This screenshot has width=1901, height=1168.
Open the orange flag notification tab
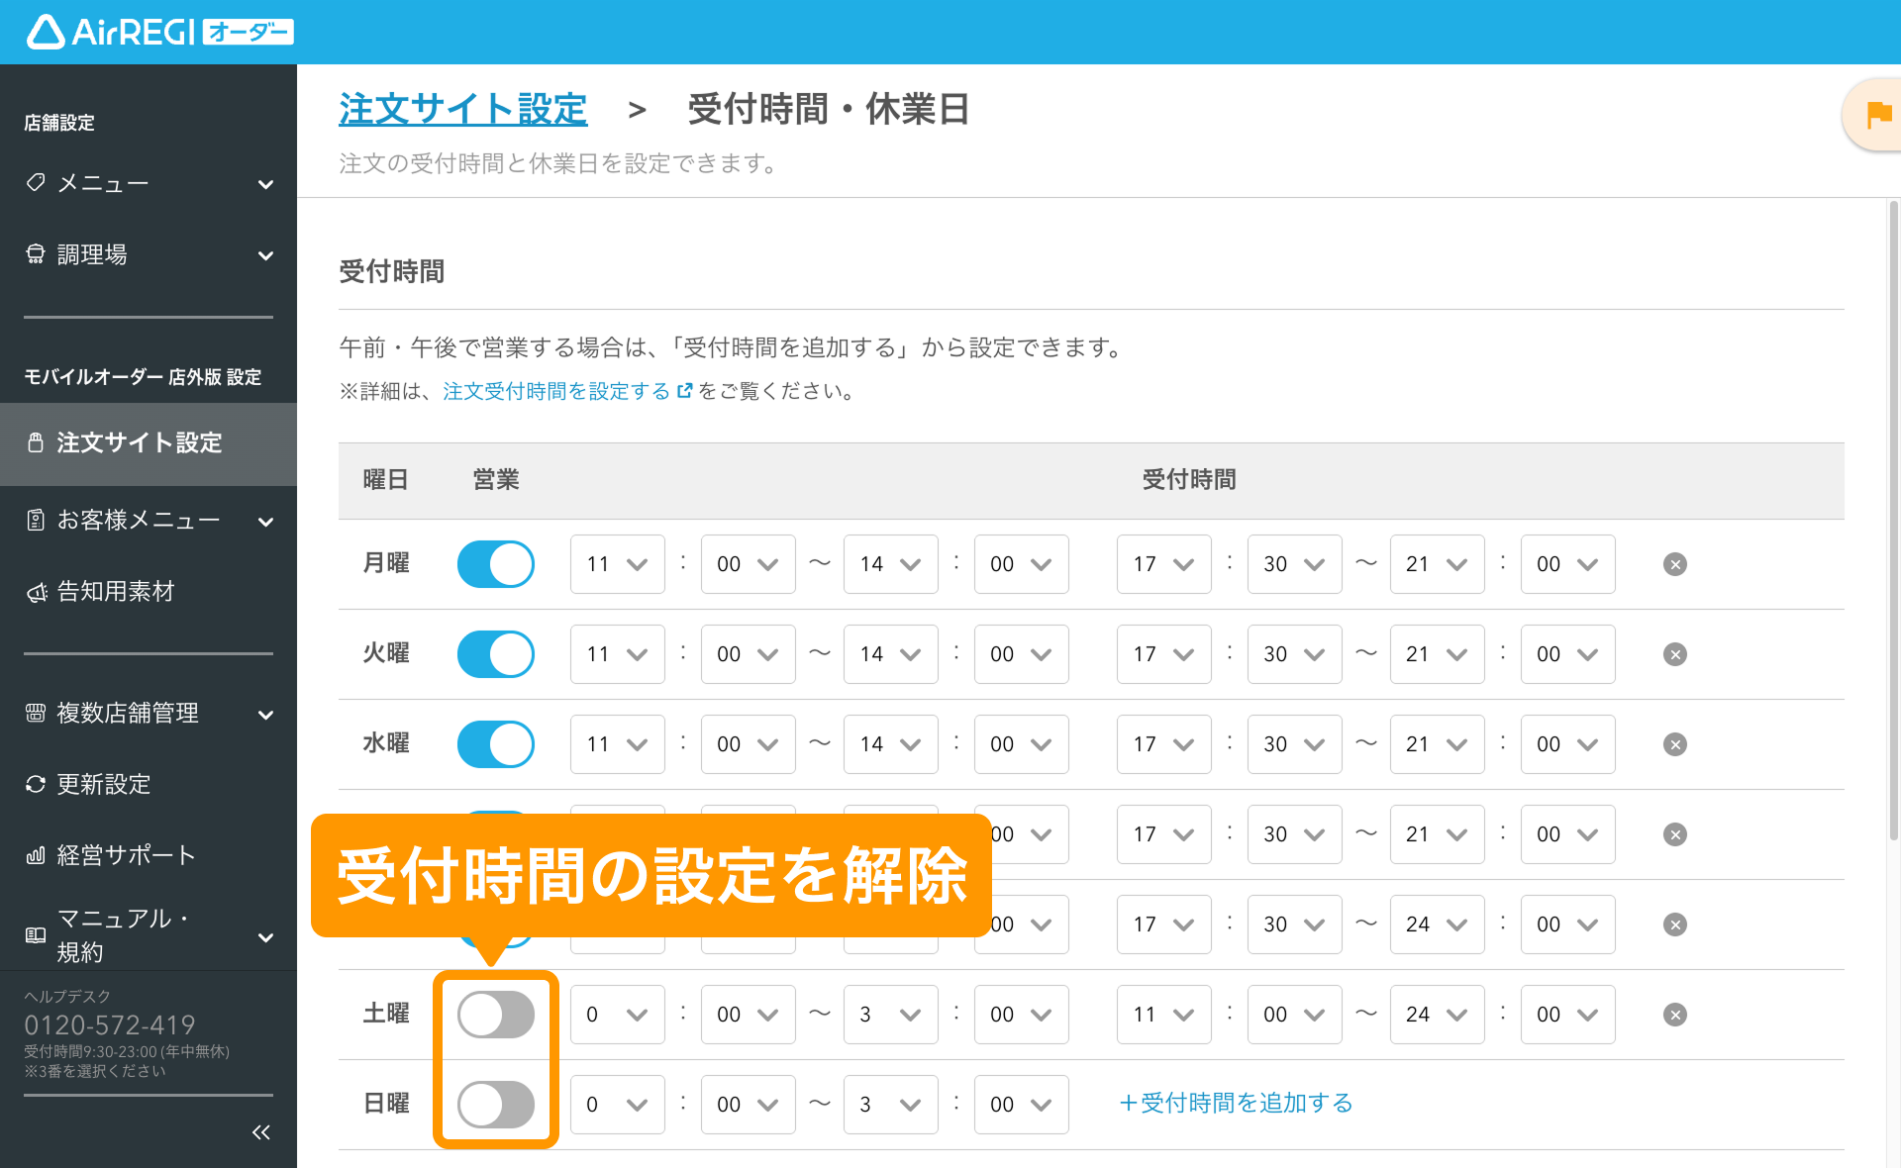[1874, 115]
